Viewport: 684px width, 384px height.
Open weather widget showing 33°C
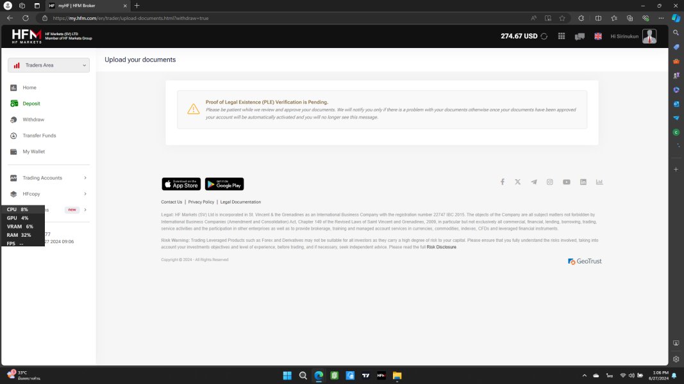(24, 375)
